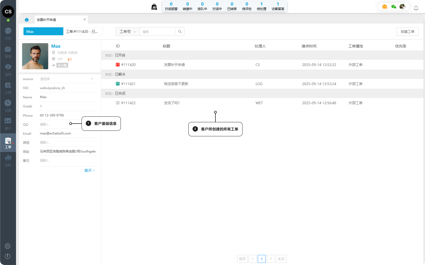Click the notification bell icon
The height and width of the screenshot is (265, 425).
click(416, 8)
